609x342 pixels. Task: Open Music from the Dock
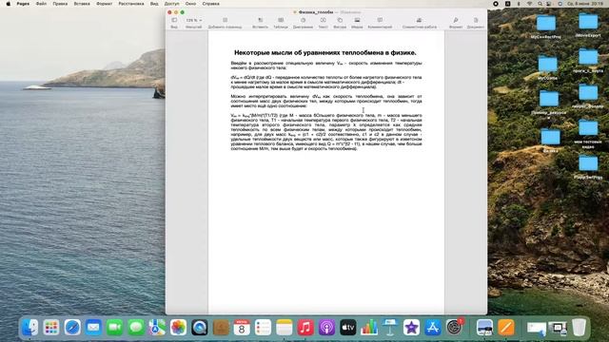tap(305, 328)
